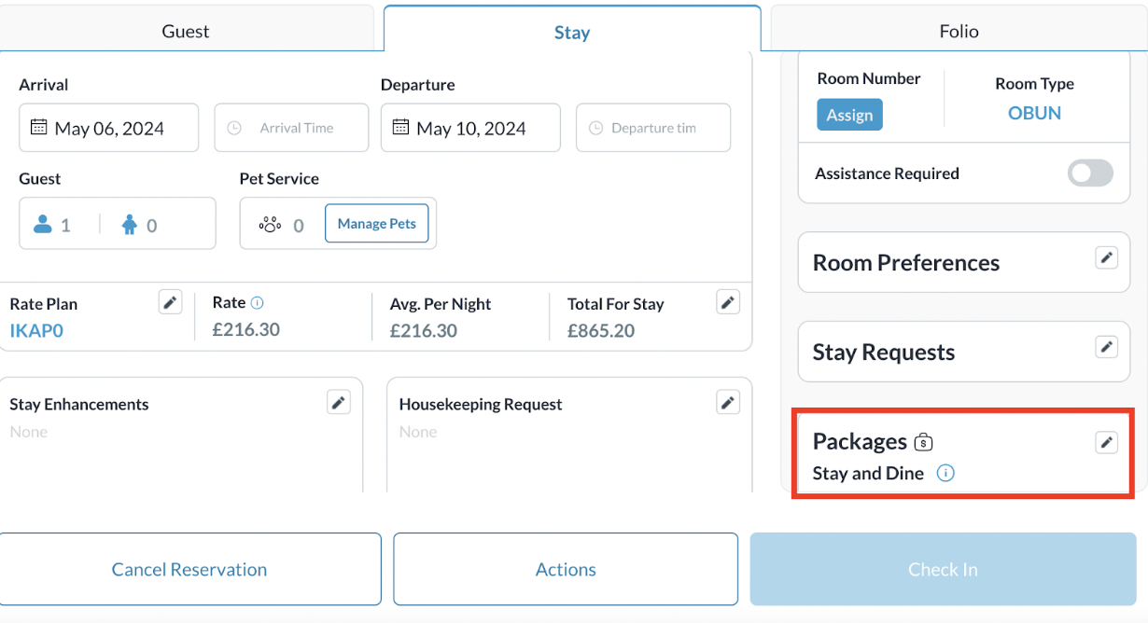Edit Total For Stay pencil icon

tap(728, 302)
